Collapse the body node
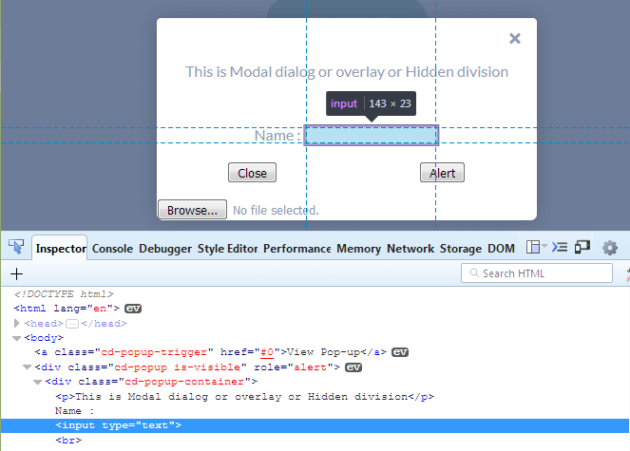The width and height of the screenshot is (630, 451). point(16,338)
